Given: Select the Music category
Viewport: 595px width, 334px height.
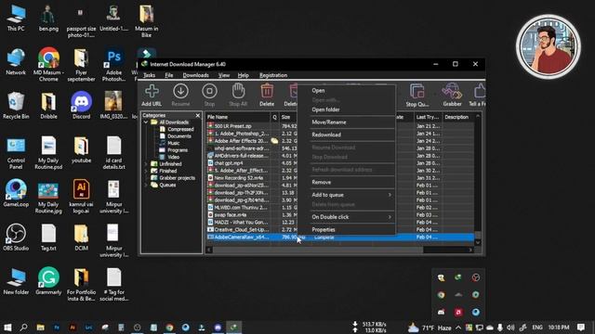Looking at the screenshot, I should (x=173, y=143).
